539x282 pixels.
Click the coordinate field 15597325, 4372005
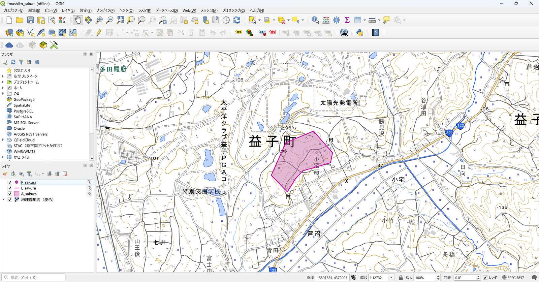332,278
